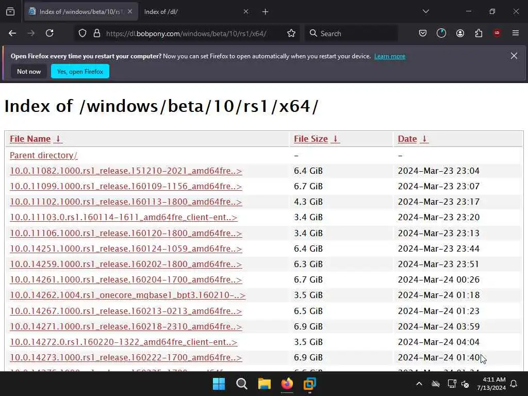Dismiss the Firefox startup notification bar
Screen dimensions: 528x396
pos(514,56)
